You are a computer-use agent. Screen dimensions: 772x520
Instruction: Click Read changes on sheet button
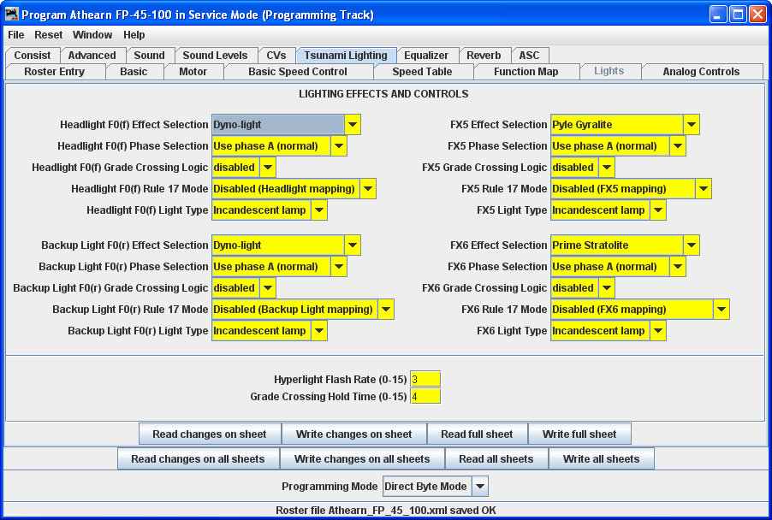tap(210, 434)
